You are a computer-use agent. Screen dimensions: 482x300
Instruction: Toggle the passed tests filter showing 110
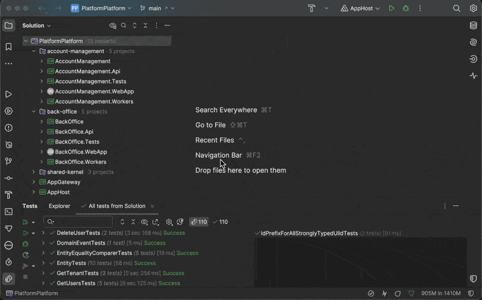tap(219, 222)
